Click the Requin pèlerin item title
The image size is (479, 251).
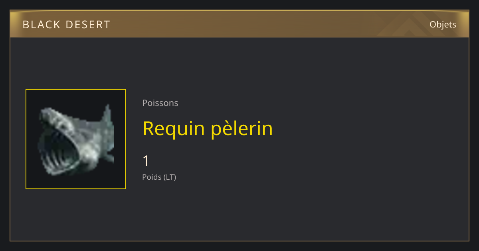click(x=208, y=129)
